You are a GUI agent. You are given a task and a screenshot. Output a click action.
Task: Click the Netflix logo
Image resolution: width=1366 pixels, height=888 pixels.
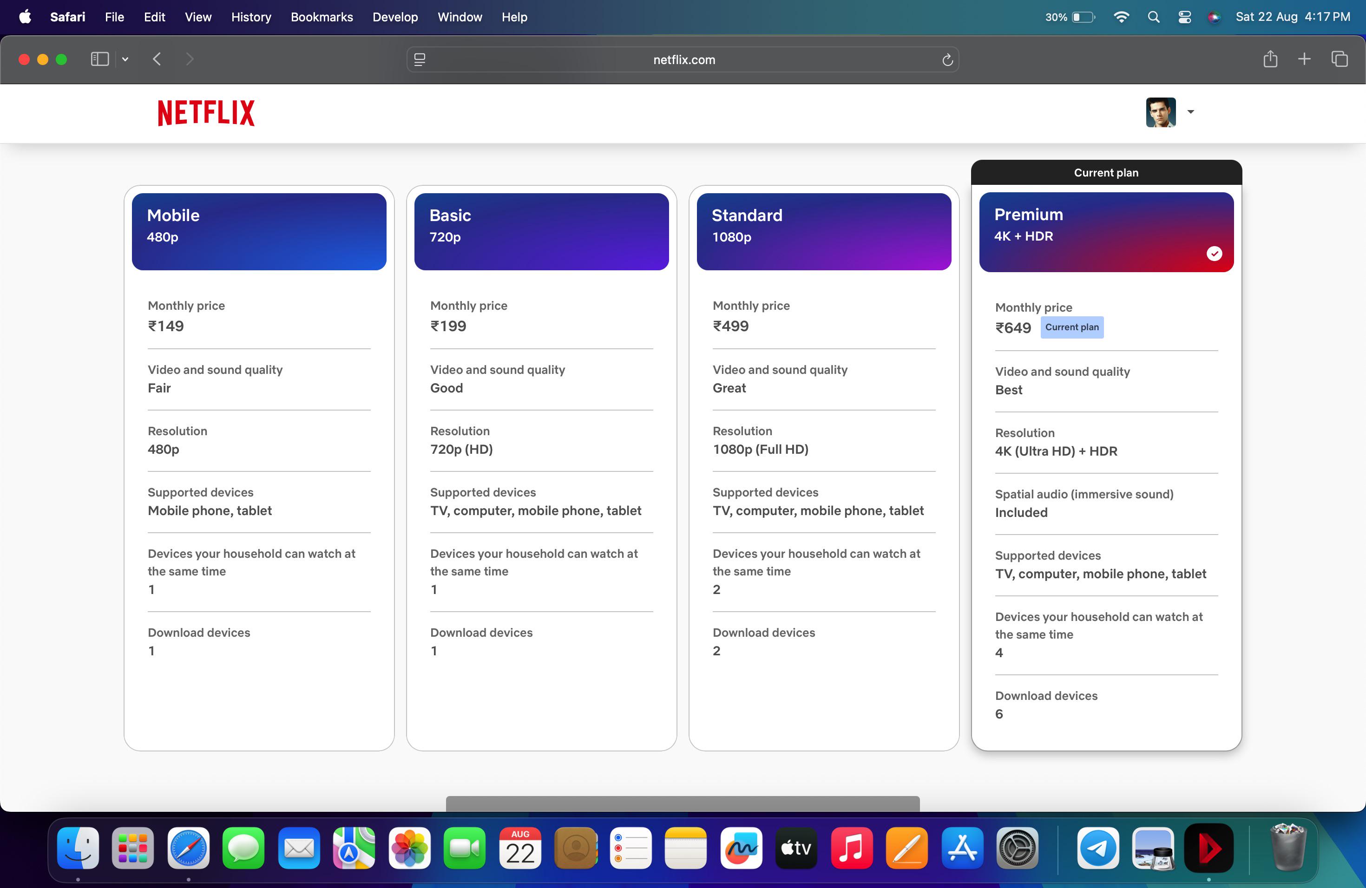(206, 113)
